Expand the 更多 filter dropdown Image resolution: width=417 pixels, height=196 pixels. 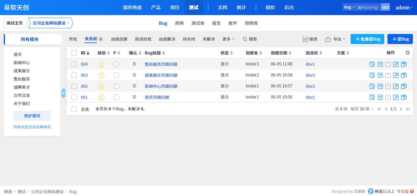(x=228, y=39)
